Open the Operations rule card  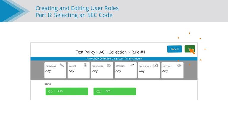point(55,70)
